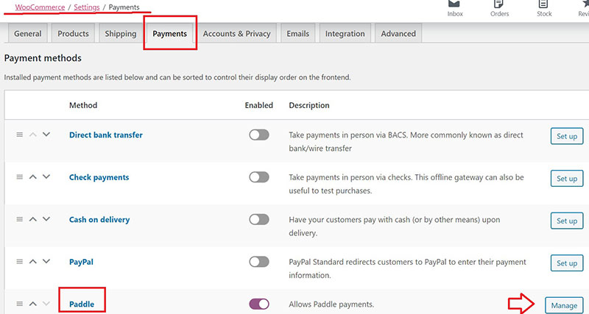Screen dimensions: 589x314
Task: Click drag handle icon for Check payments
Action: pos(20,177)
